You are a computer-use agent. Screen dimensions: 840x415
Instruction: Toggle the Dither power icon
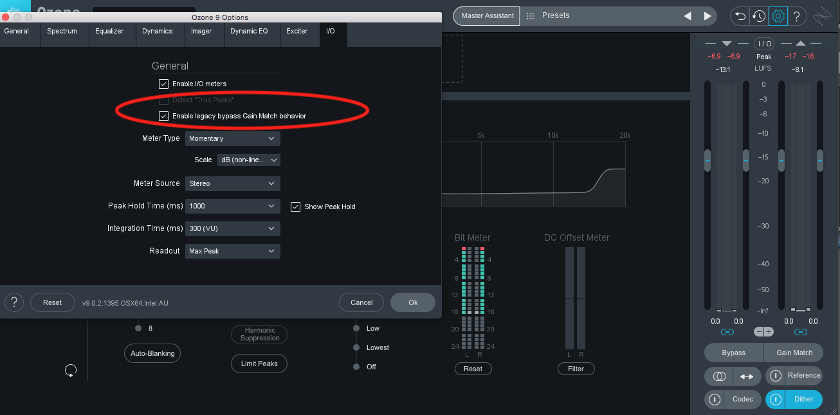point(776,400)
